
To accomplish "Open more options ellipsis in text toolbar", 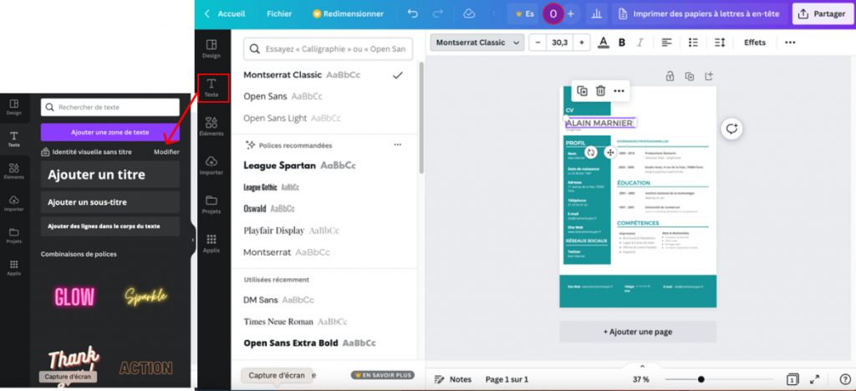I will click(x=790, y=43).
